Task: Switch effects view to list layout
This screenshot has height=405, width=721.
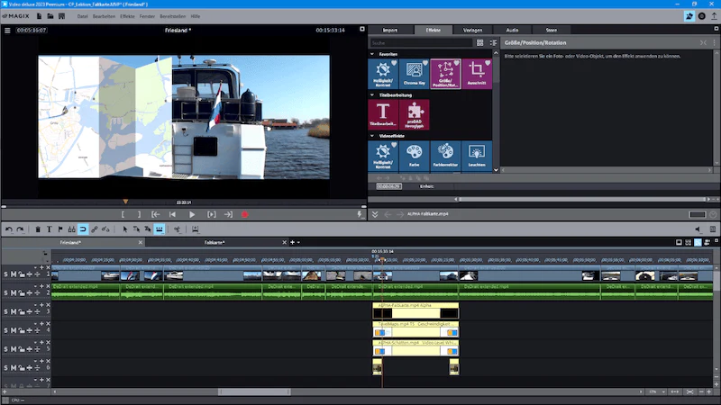Action: [493, 42]
